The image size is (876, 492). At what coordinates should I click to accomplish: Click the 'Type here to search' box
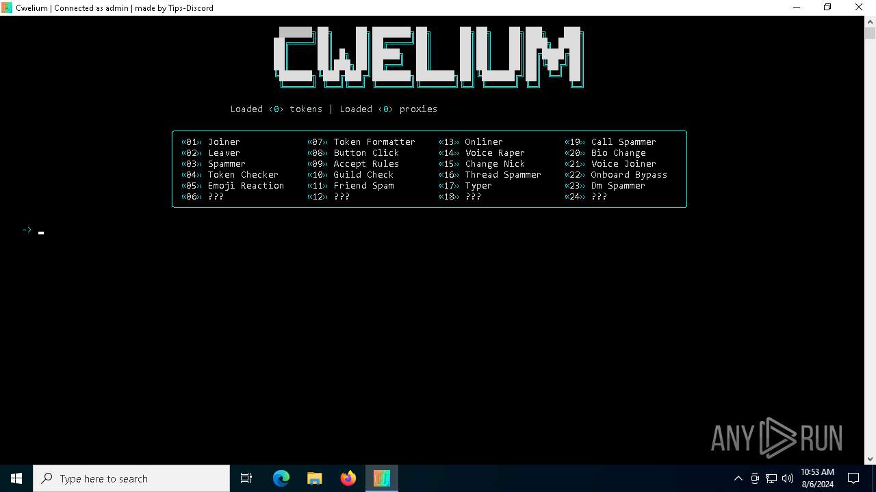point(131,478)
